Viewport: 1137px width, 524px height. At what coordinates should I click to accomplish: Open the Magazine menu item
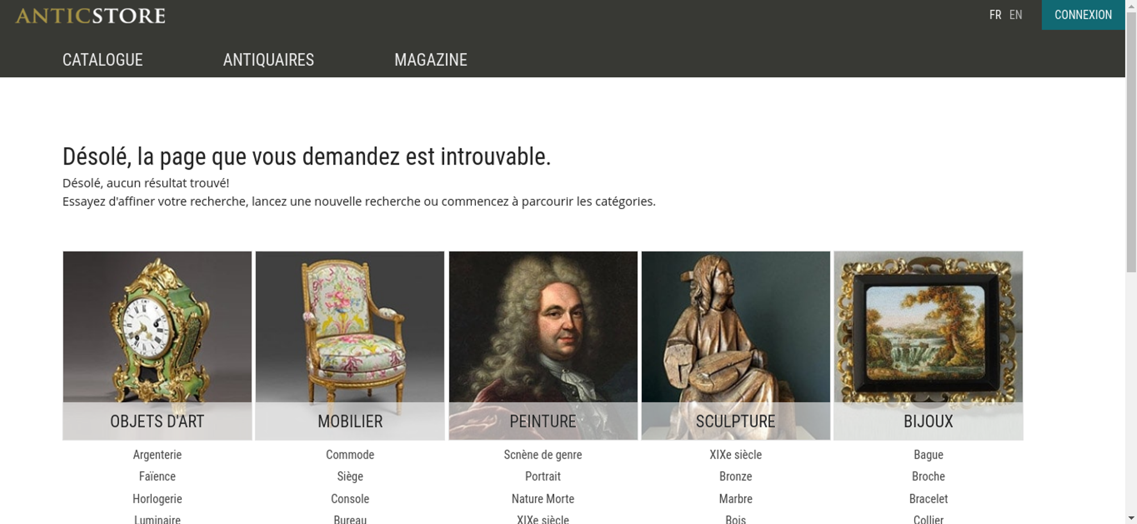click(431, 60)
